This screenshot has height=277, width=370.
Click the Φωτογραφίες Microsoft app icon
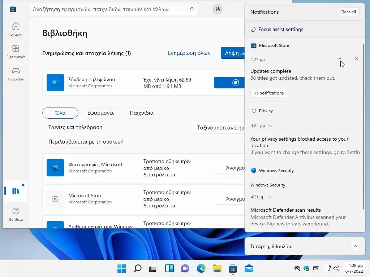click(55, 168)
